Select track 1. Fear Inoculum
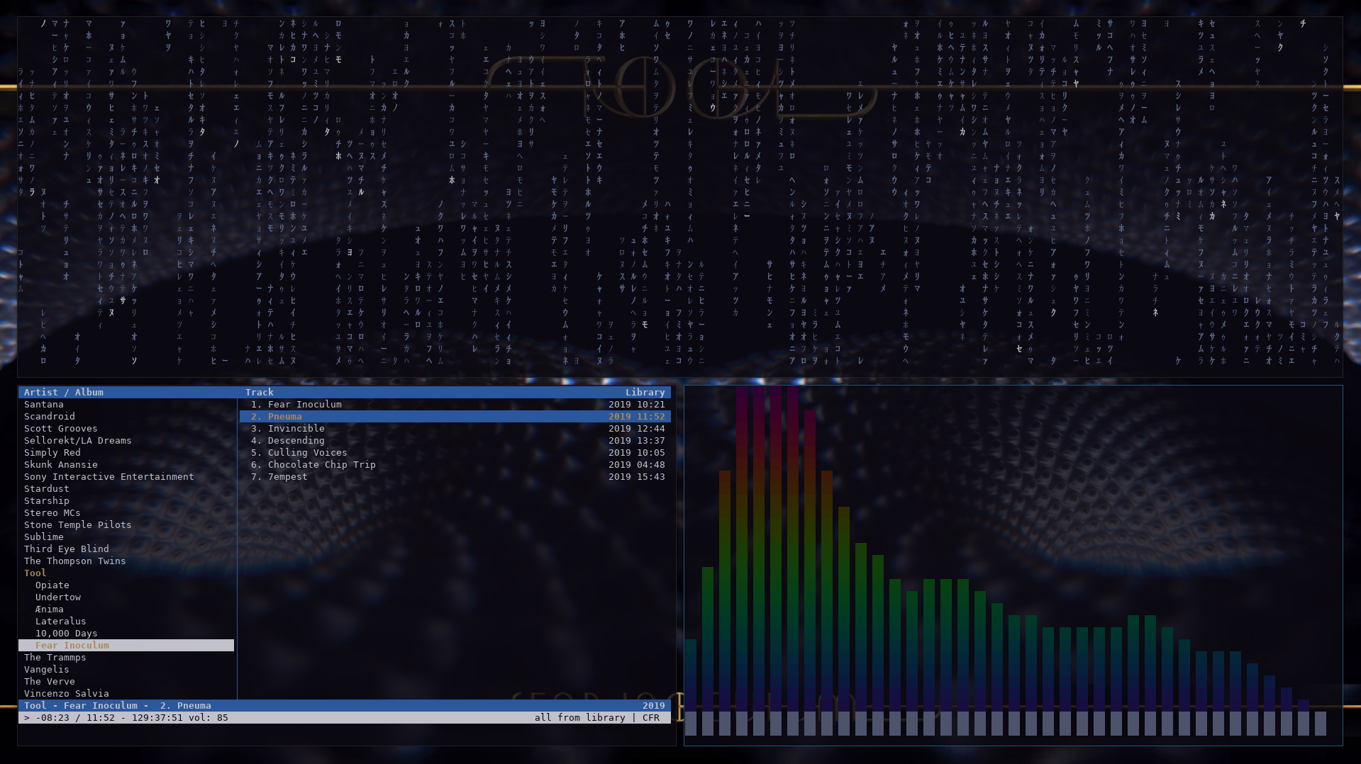This screenshot has width=1361, height=764. [x=455, y=405]
